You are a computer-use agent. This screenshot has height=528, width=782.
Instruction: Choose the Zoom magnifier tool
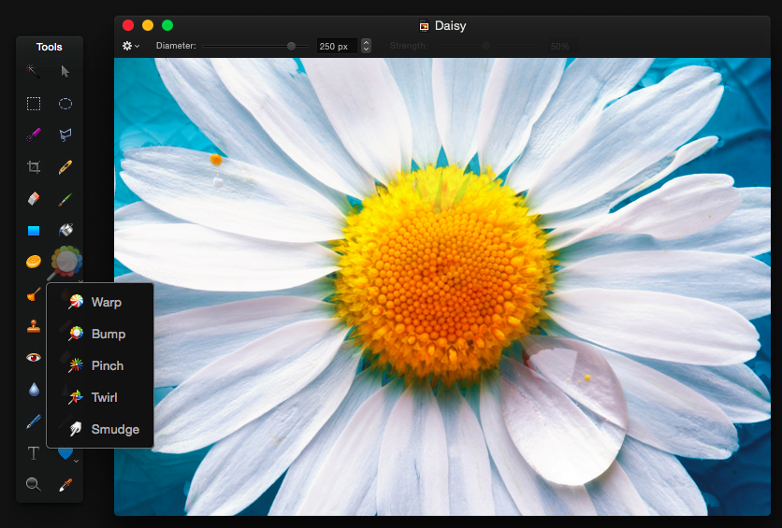33,484
